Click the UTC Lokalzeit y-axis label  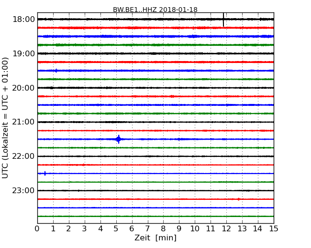point(5,118)
